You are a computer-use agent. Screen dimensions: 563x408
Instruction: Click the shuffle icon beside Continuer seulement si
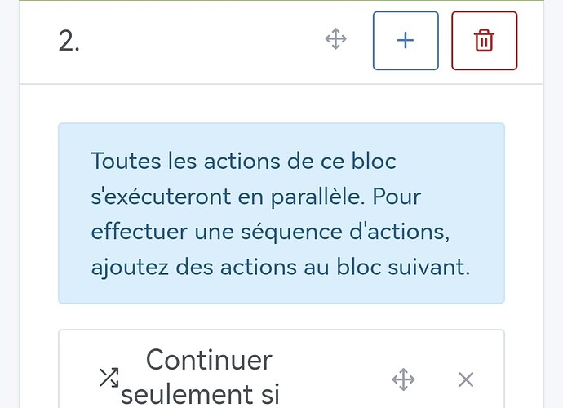[109, 377]
